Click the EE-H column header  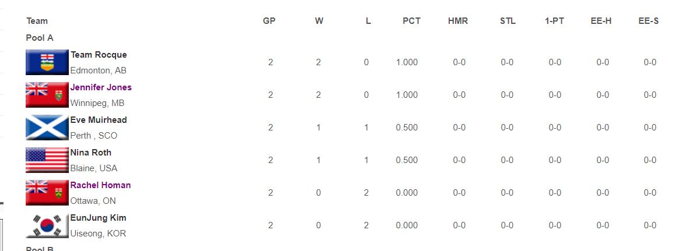click(601, 21)
